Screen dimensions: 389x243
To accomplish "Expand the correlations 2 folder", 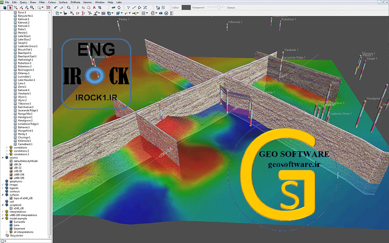I will point(6,151).
